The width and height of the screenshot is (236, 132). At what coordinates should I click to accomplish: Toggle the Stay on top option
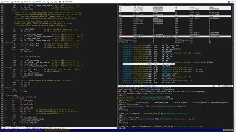26,1
